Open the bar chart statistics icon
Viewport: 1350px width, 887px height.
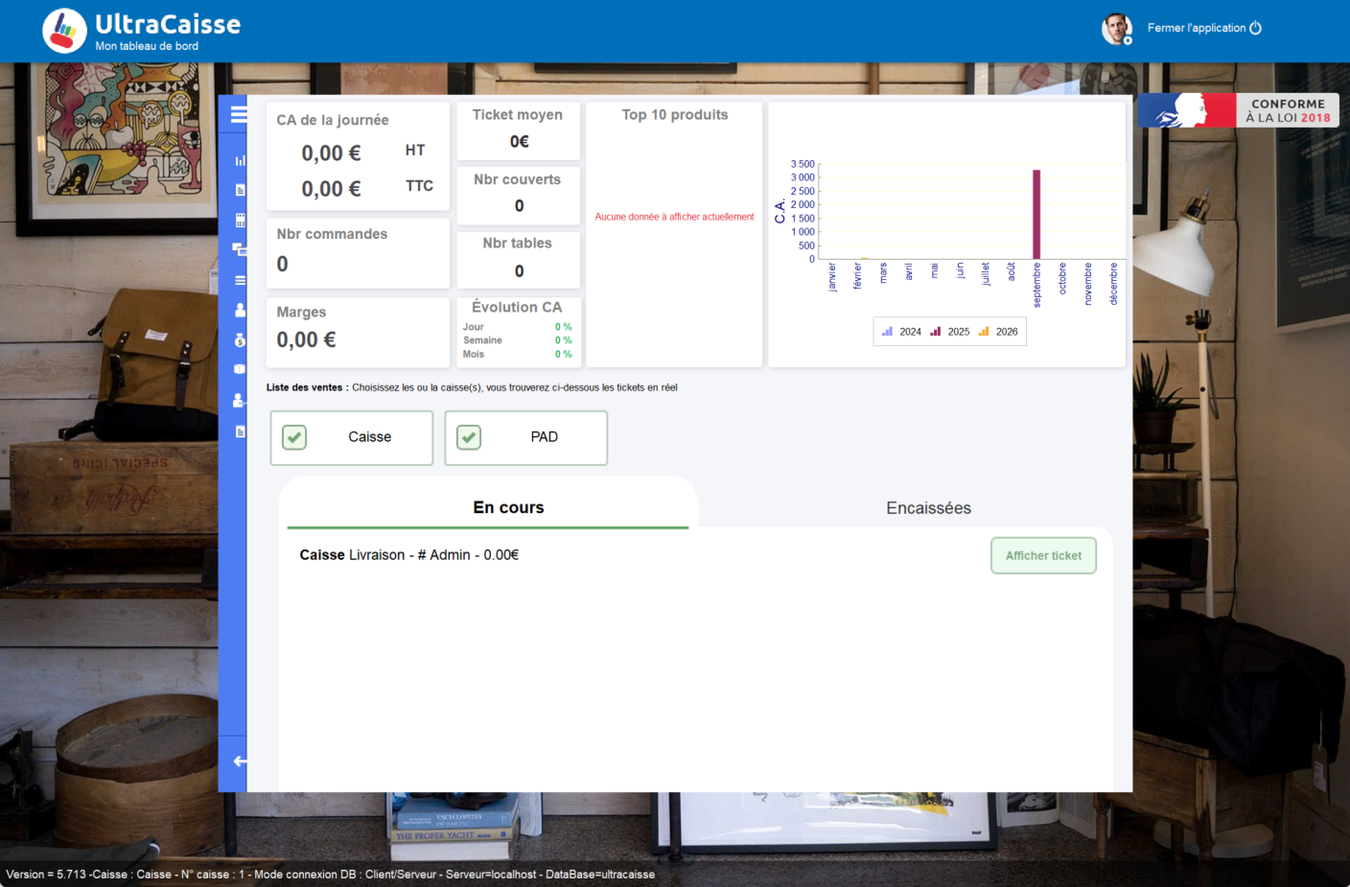pyautogui.click(x=240, y=161)
